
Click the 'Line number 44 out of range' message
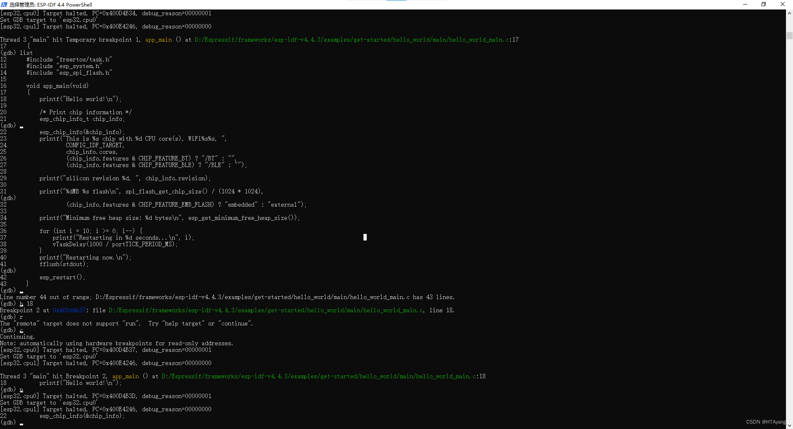pos(227,297)
